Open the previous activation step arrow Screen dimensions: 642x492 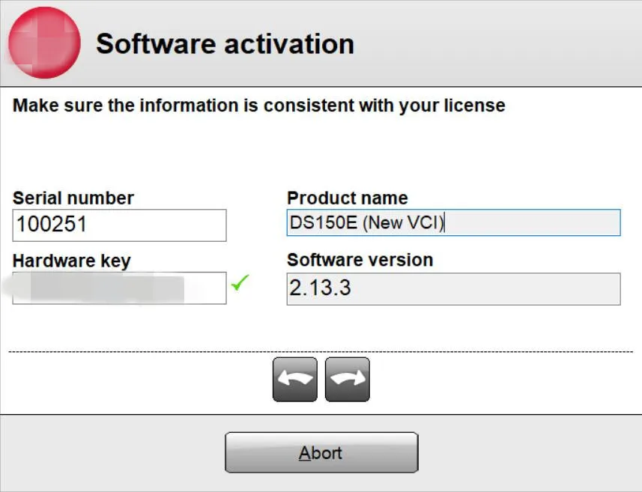coord(294,378)
